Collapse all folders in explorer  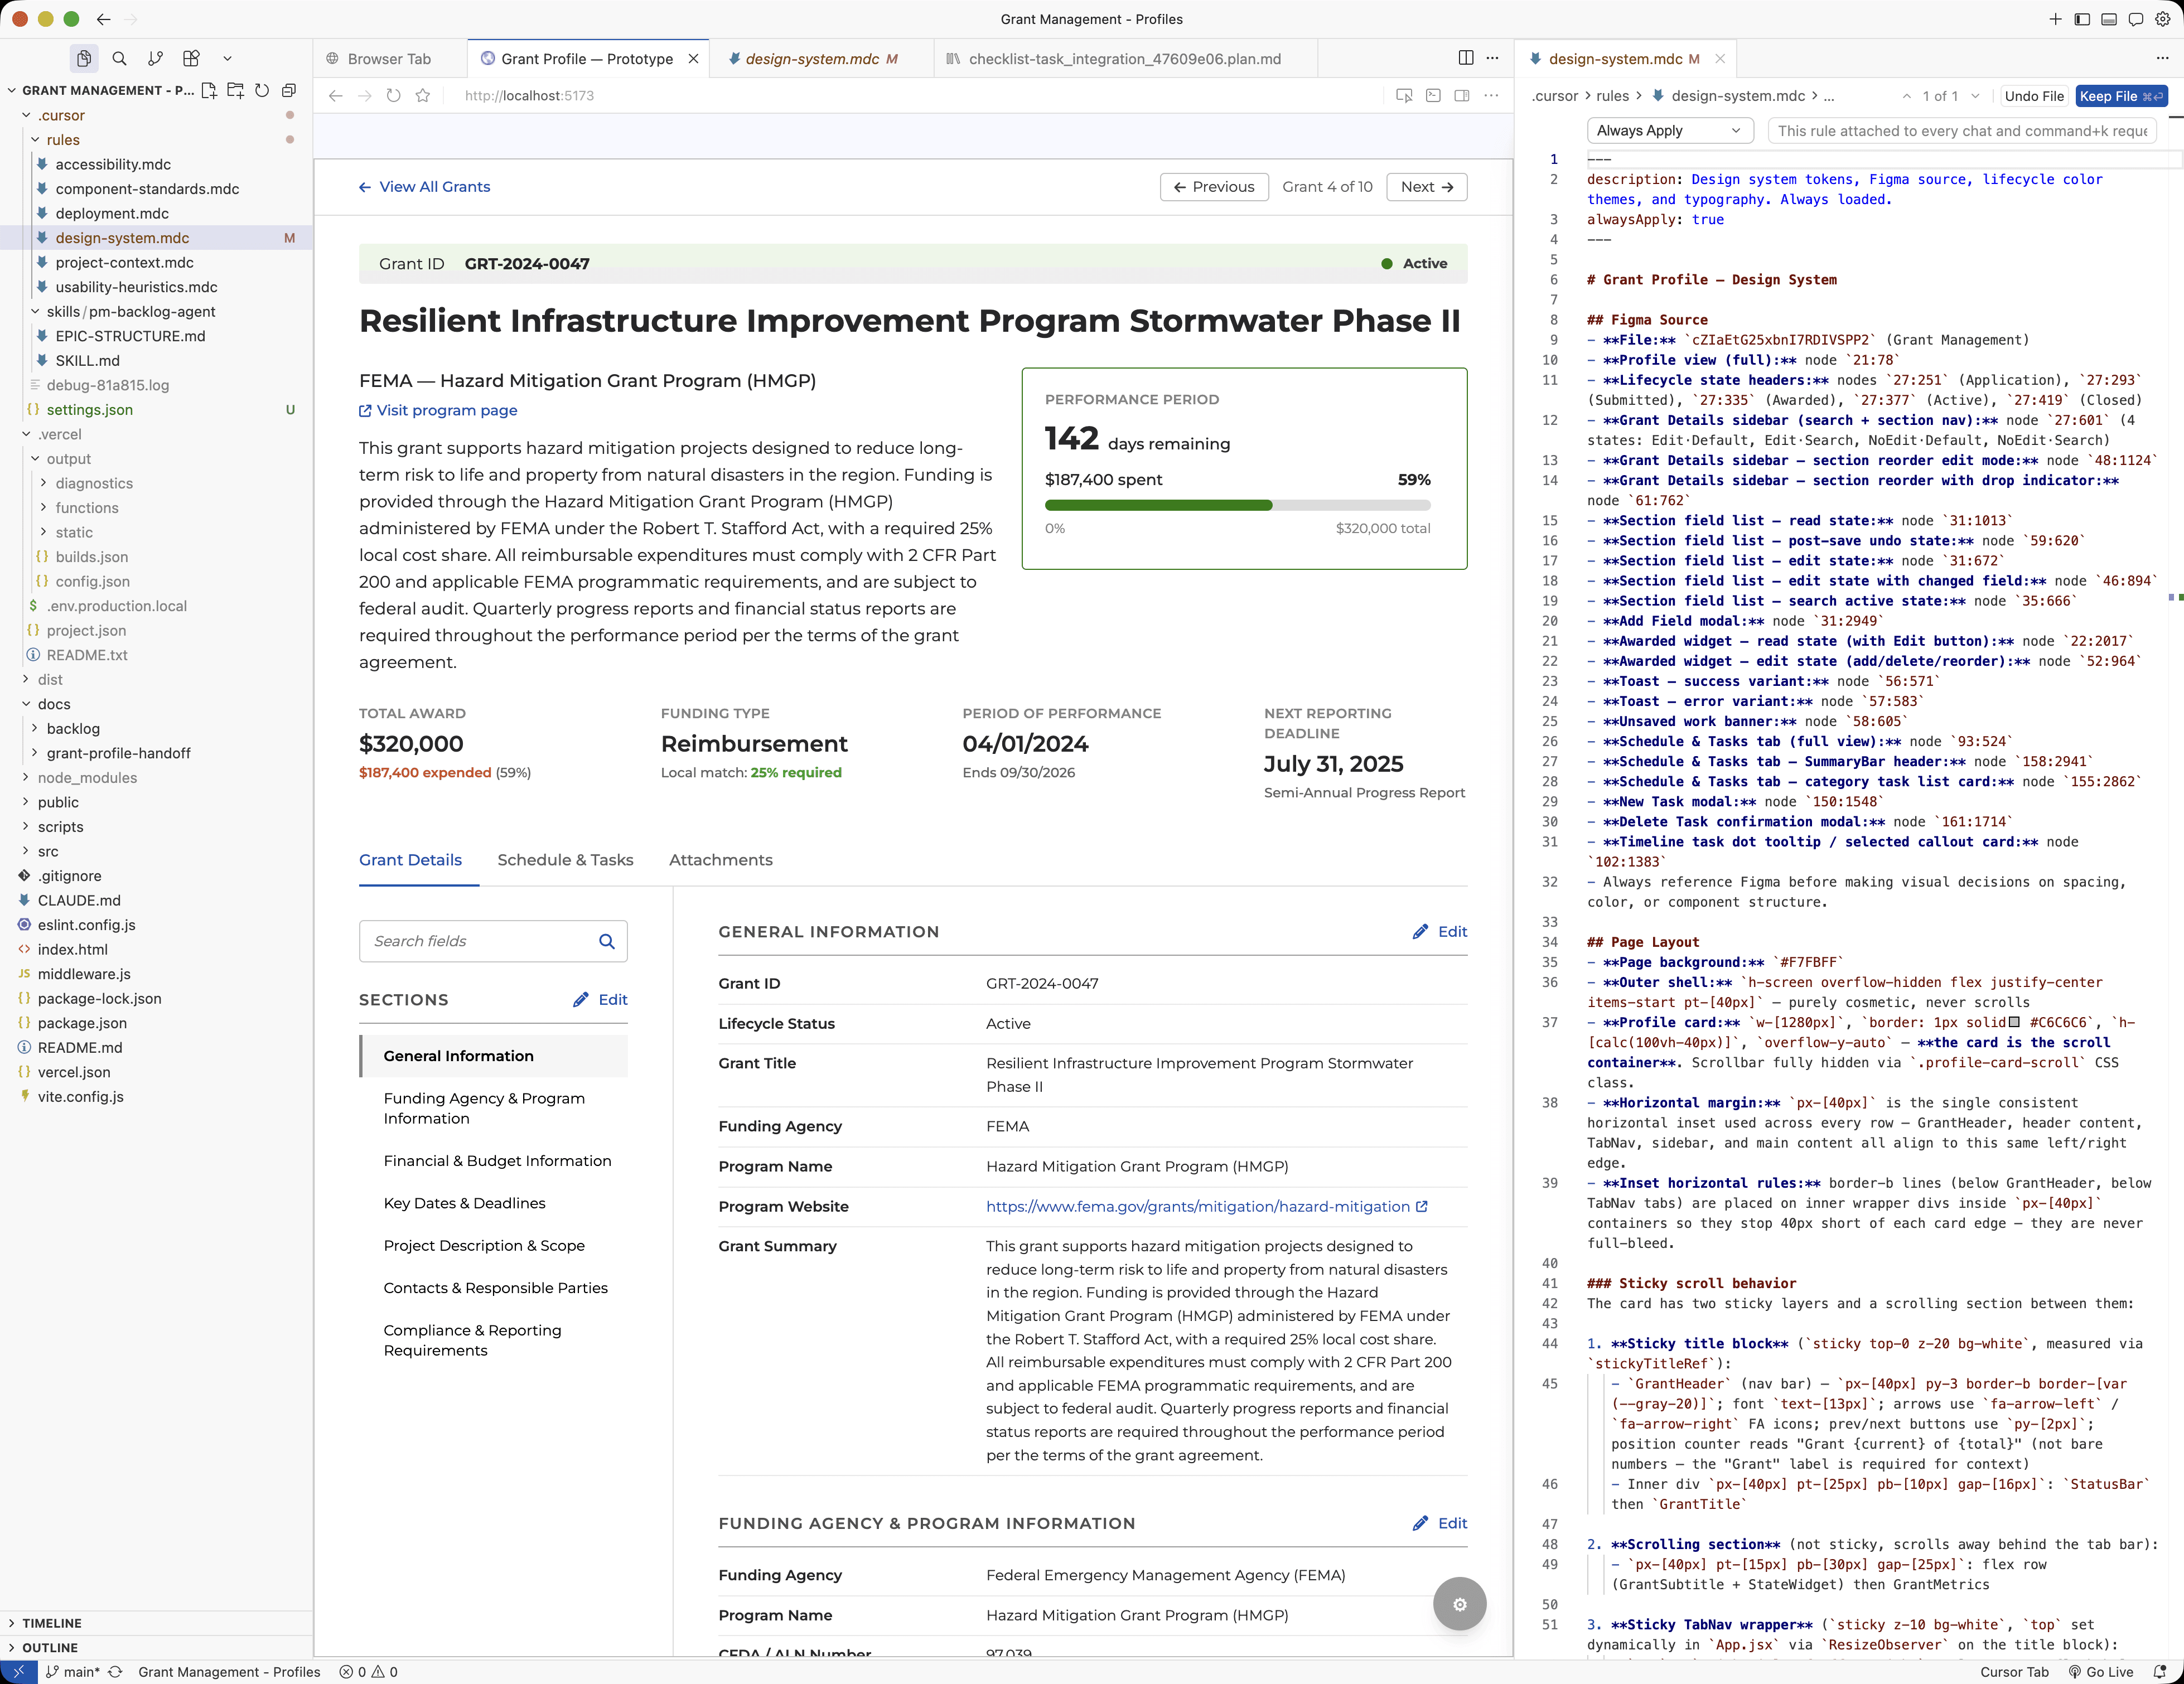pyautogui.click(x=288, y=90)
